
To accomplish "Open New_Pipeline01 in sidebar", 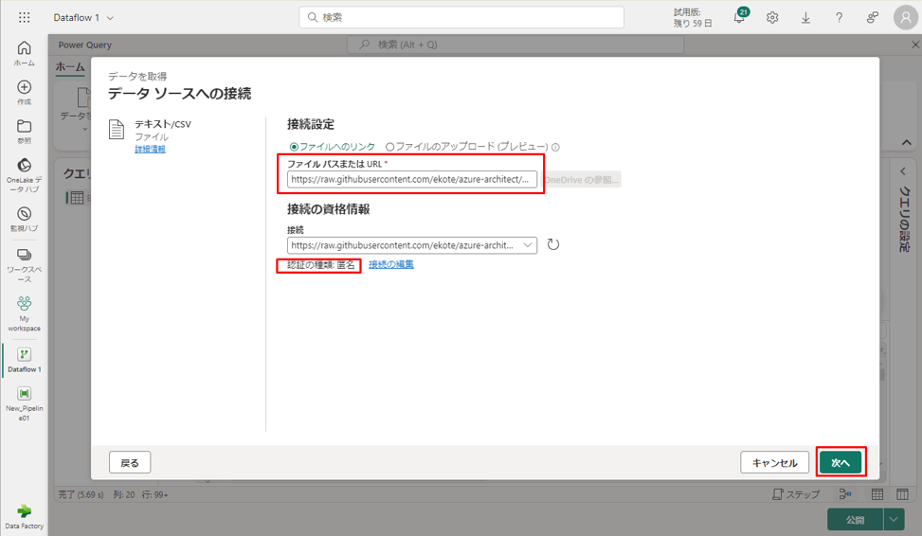I will pyautogui.click(x=24, y=403).
